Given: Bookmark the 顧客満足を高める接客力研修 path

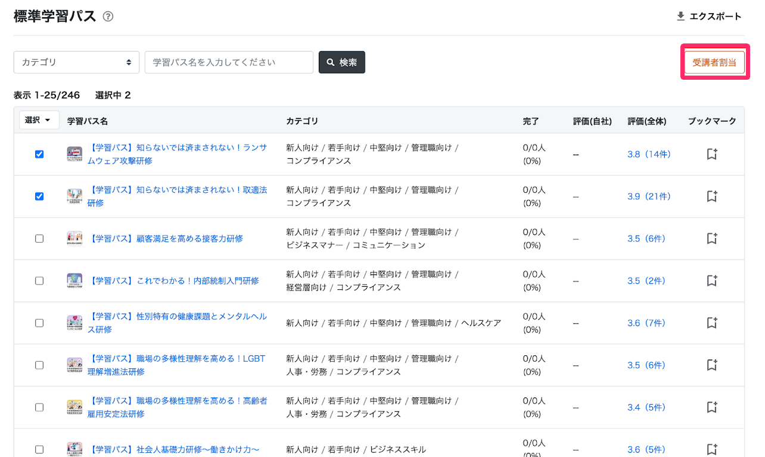Looking at the screenshot, I should 712,239.
